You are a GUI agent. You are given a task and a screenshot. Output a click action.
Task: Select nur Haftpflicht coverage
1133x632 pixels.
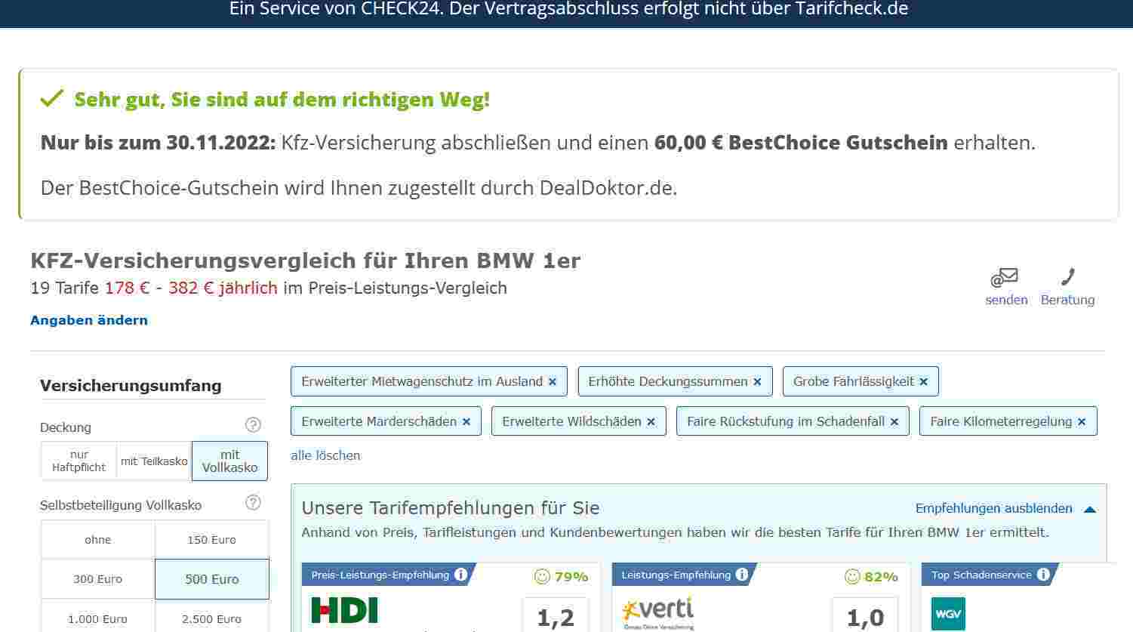point(79,461)
